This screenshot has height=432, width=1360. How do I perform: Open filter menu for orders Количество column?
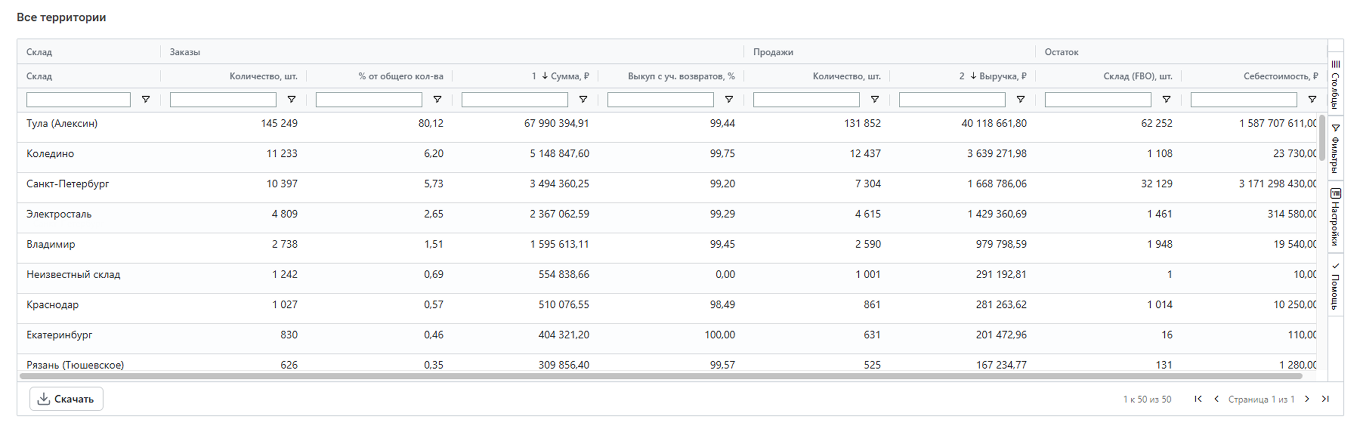(291, 99)
